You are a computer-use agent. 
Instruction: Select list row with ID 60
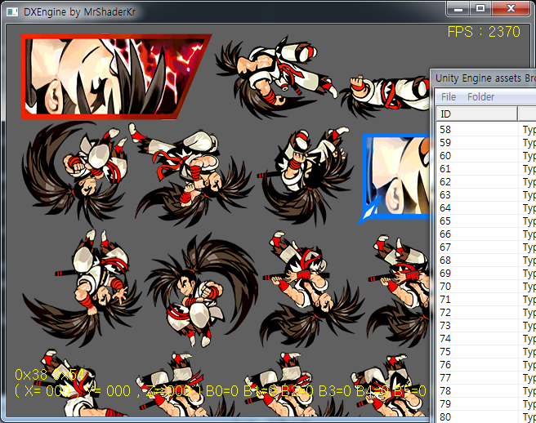(486, 155)
